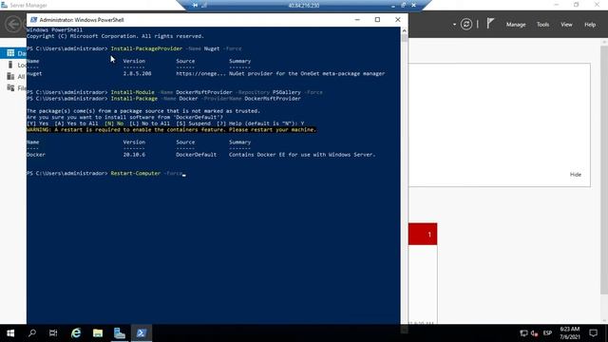Screen dimensions: 608x342
Task: Click the muted volume icon in system tray
Action: click(534, 333)
